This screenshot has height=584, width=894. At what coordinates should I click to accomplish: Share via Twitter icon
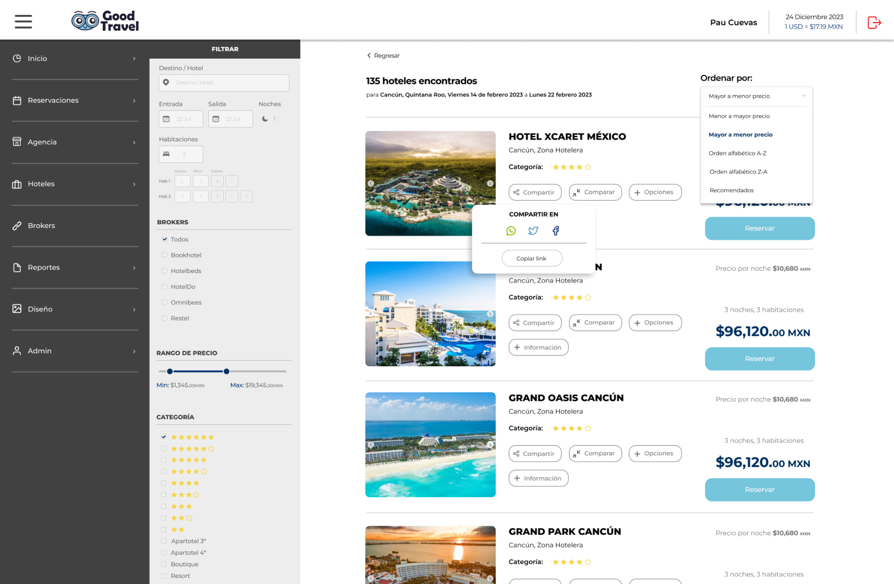point(533,231)
